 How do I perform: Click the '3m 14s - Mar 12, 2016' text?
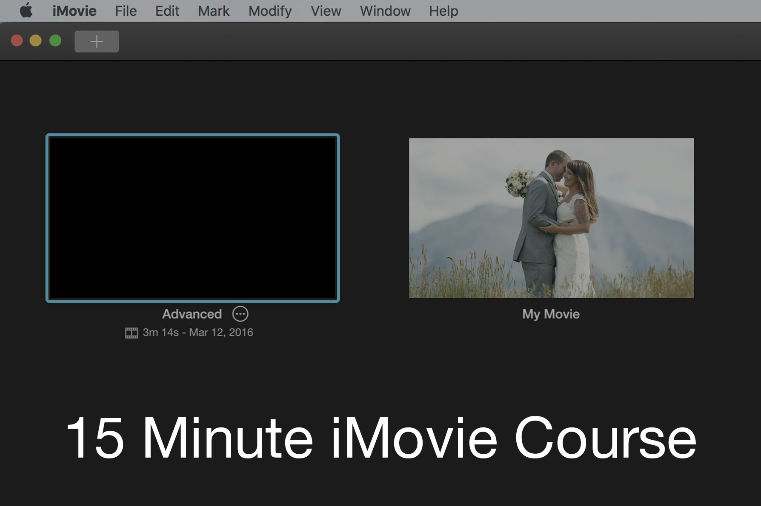click(x=198, y=332)
